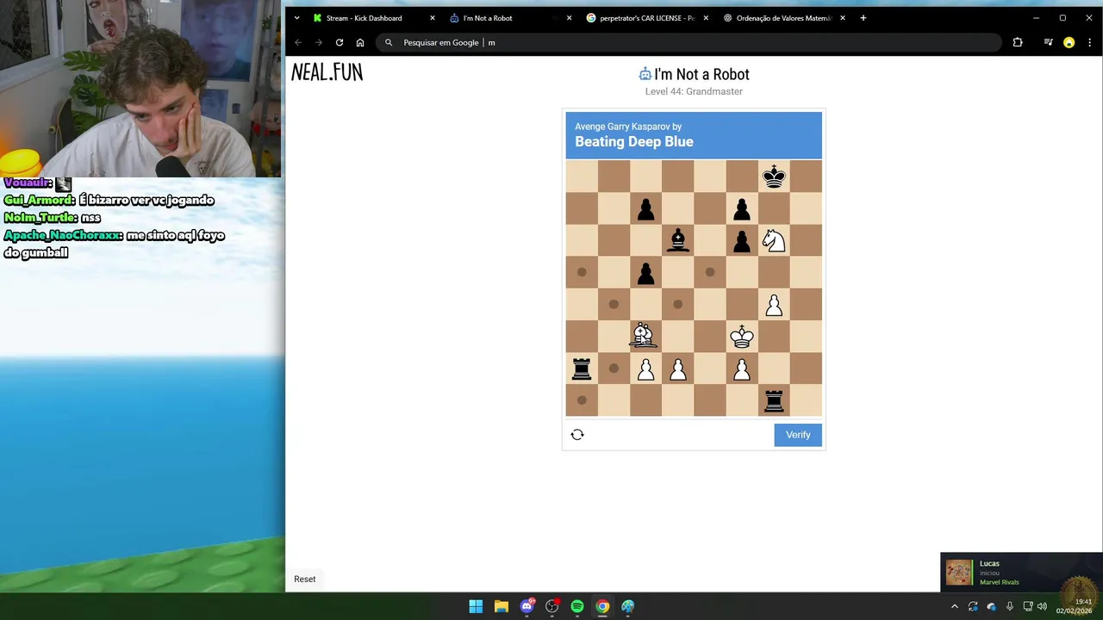Go forward with the browser forward arrow
This screenshot has height=620, width=1103.
tap(319, 42)
